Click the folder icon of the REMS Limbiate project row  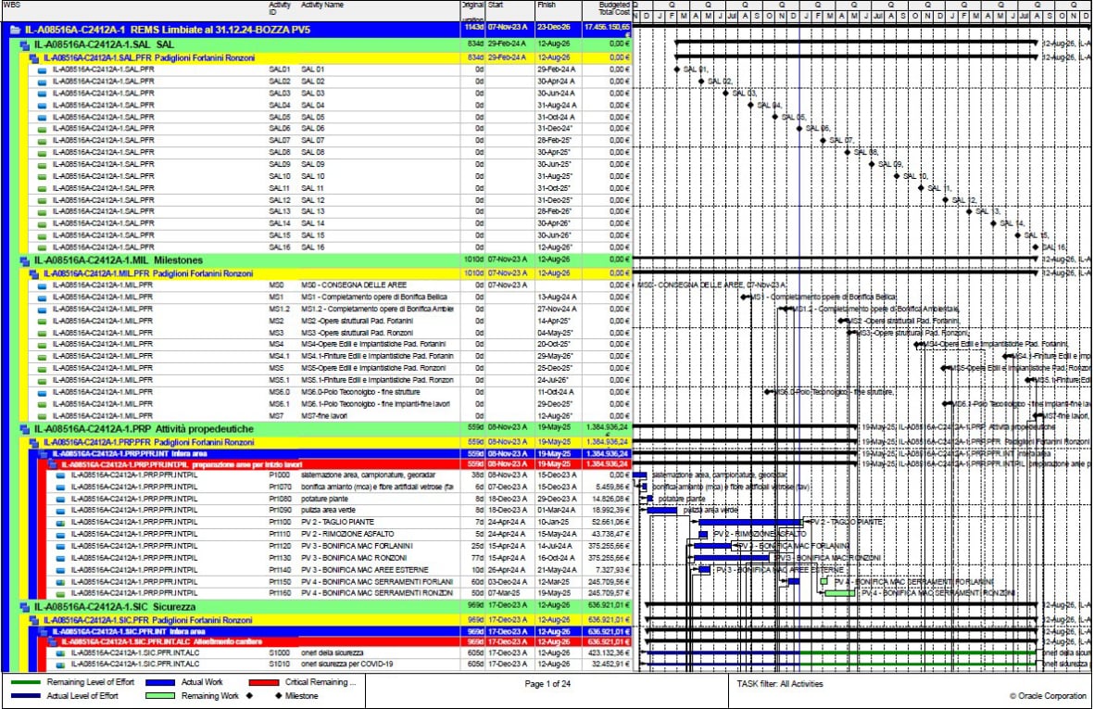pos(15,30)
